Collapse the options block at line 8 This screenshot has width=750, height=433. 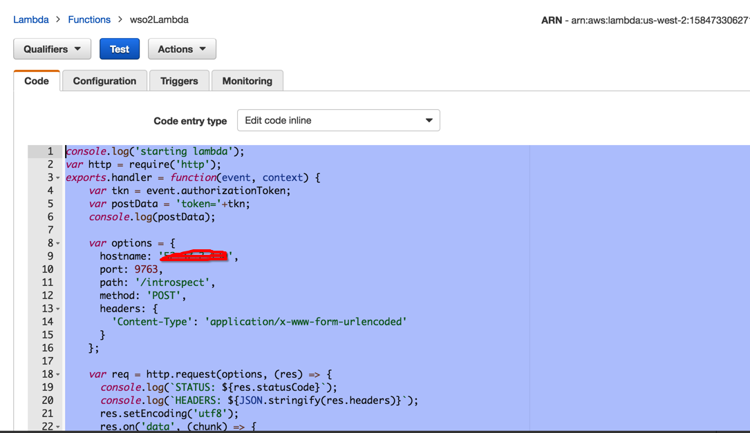pyautogui.click(x=58, y=243)
